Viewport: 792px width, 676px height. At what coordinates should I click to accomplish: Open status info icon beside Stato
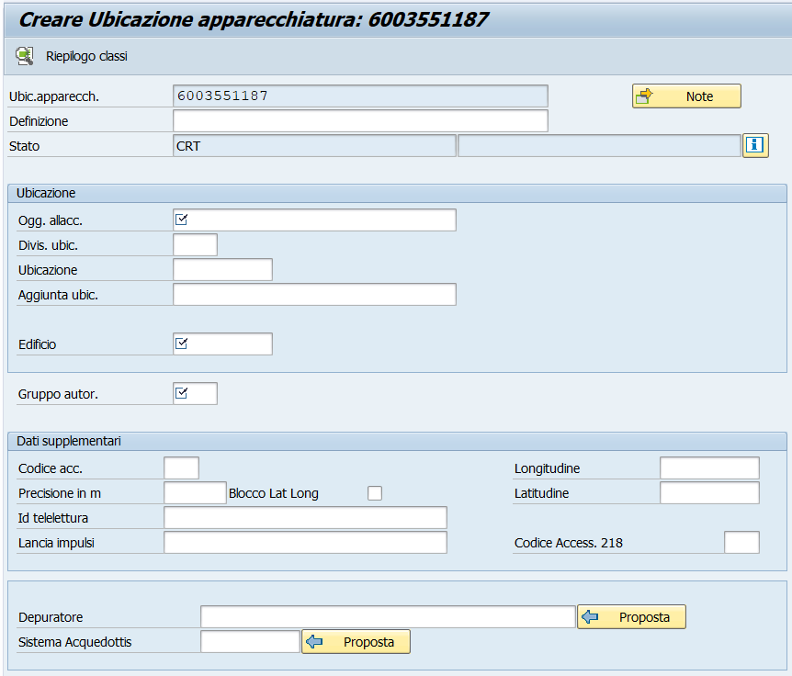(x=755, y=145)
